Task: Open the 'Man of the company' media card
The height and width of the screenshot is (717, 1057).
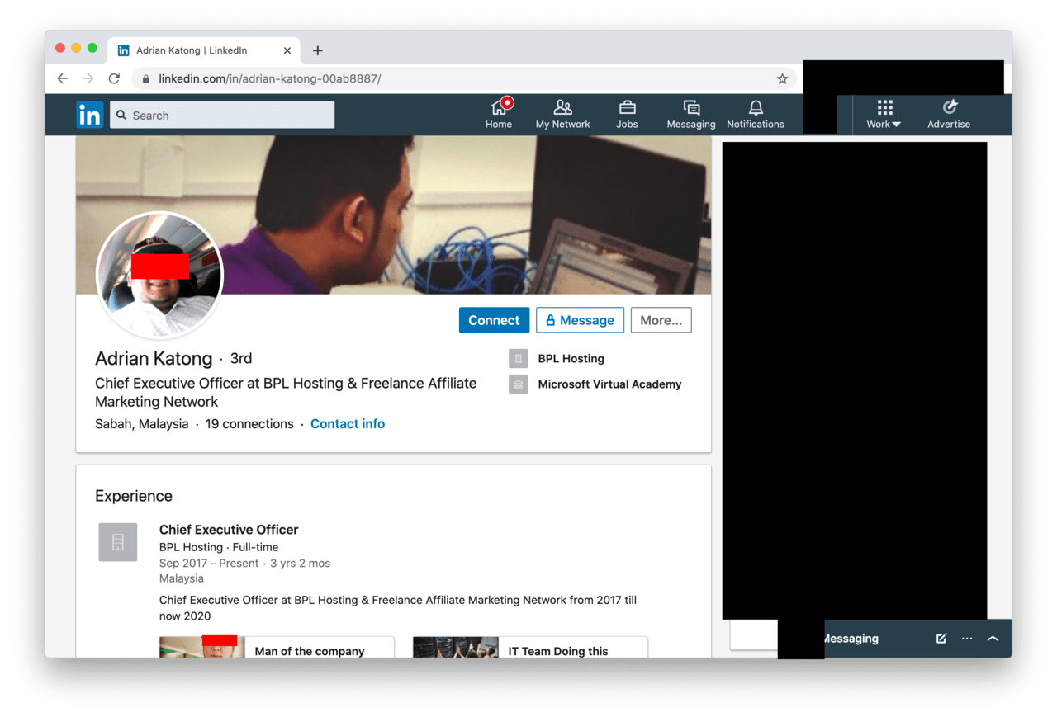Action: coord(277,647)
